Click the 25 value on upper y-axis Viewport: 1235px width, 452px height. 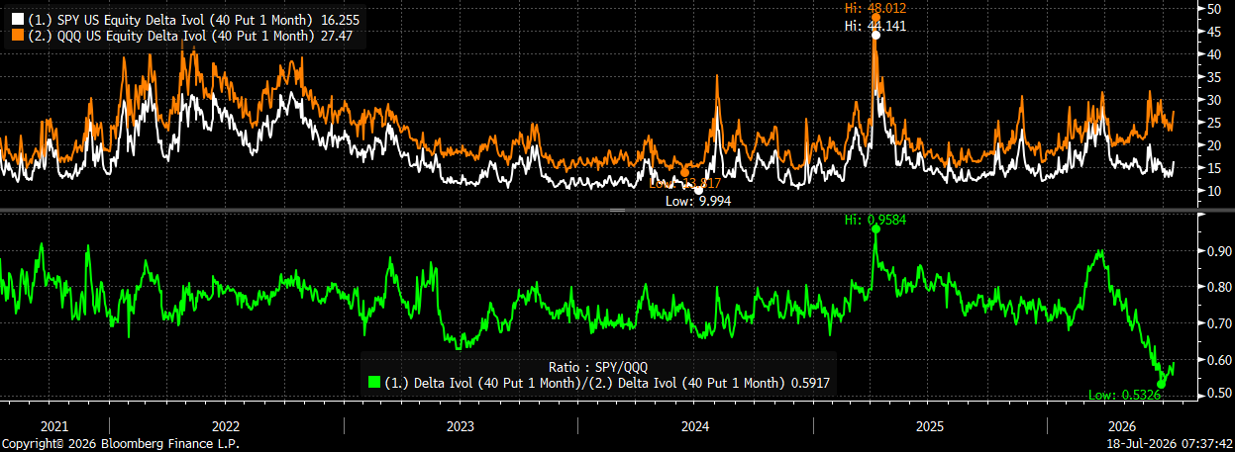pos(1213,123)
